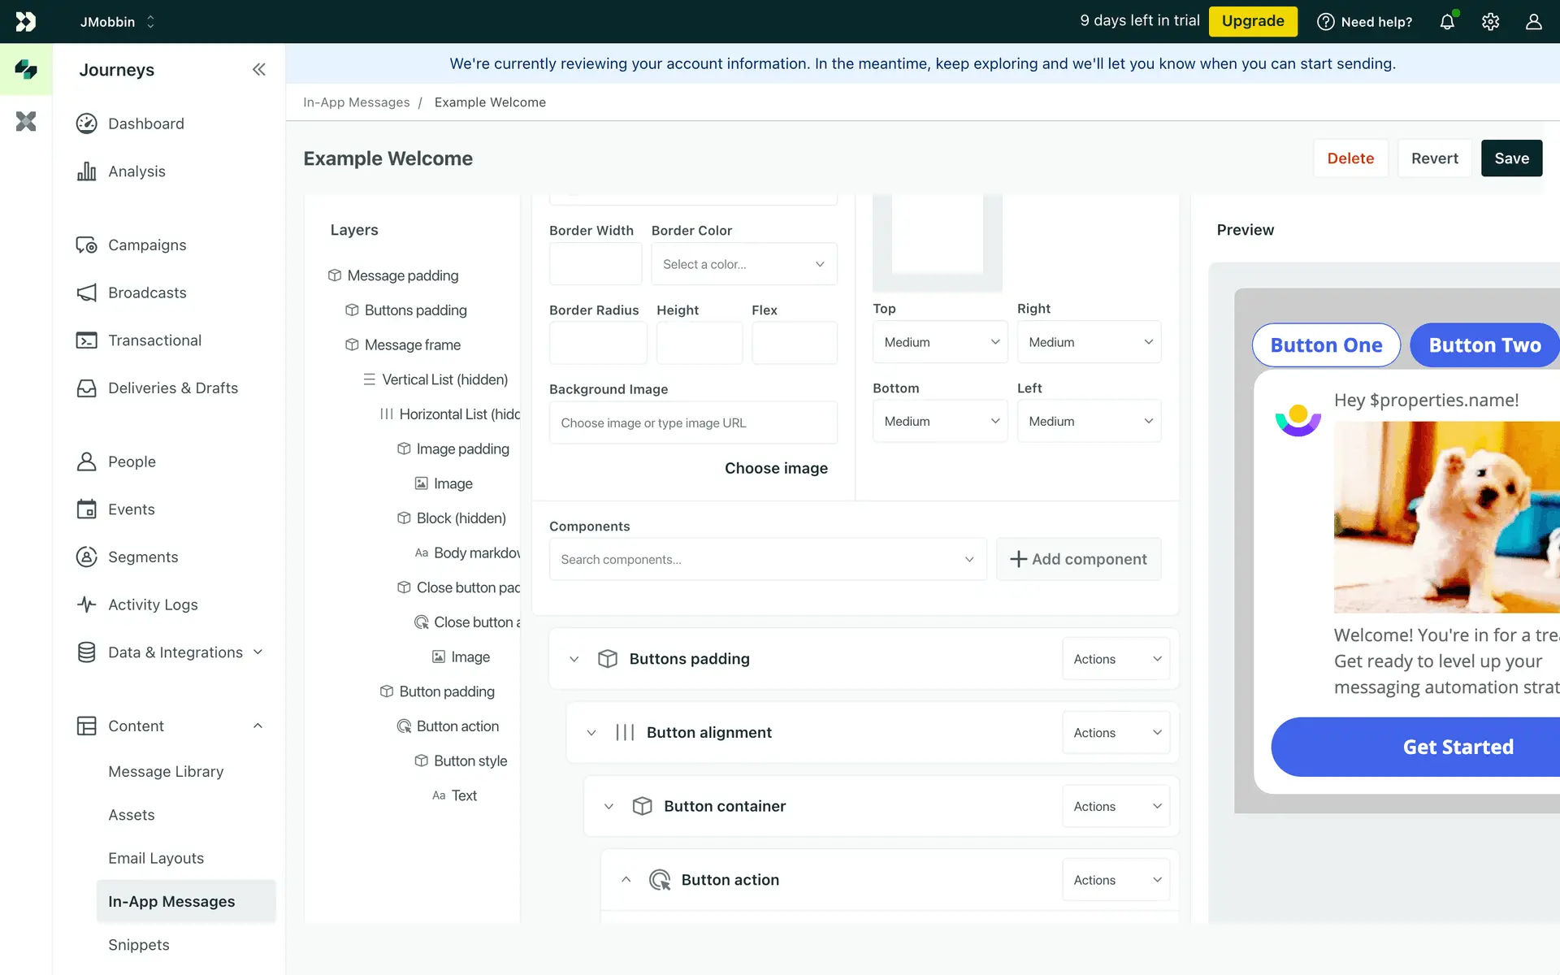Open Actions dropdown for Button container
The width and height of the screenshot is (1560, 975).
coord(1116,806)
